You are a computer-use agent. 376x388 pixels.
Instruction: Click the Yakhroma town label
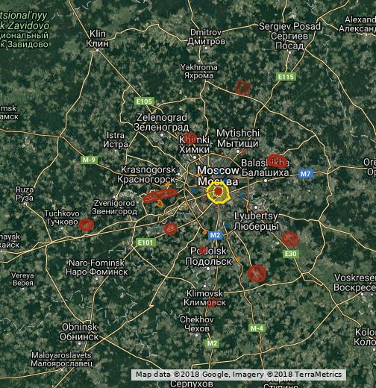[199, 71]
